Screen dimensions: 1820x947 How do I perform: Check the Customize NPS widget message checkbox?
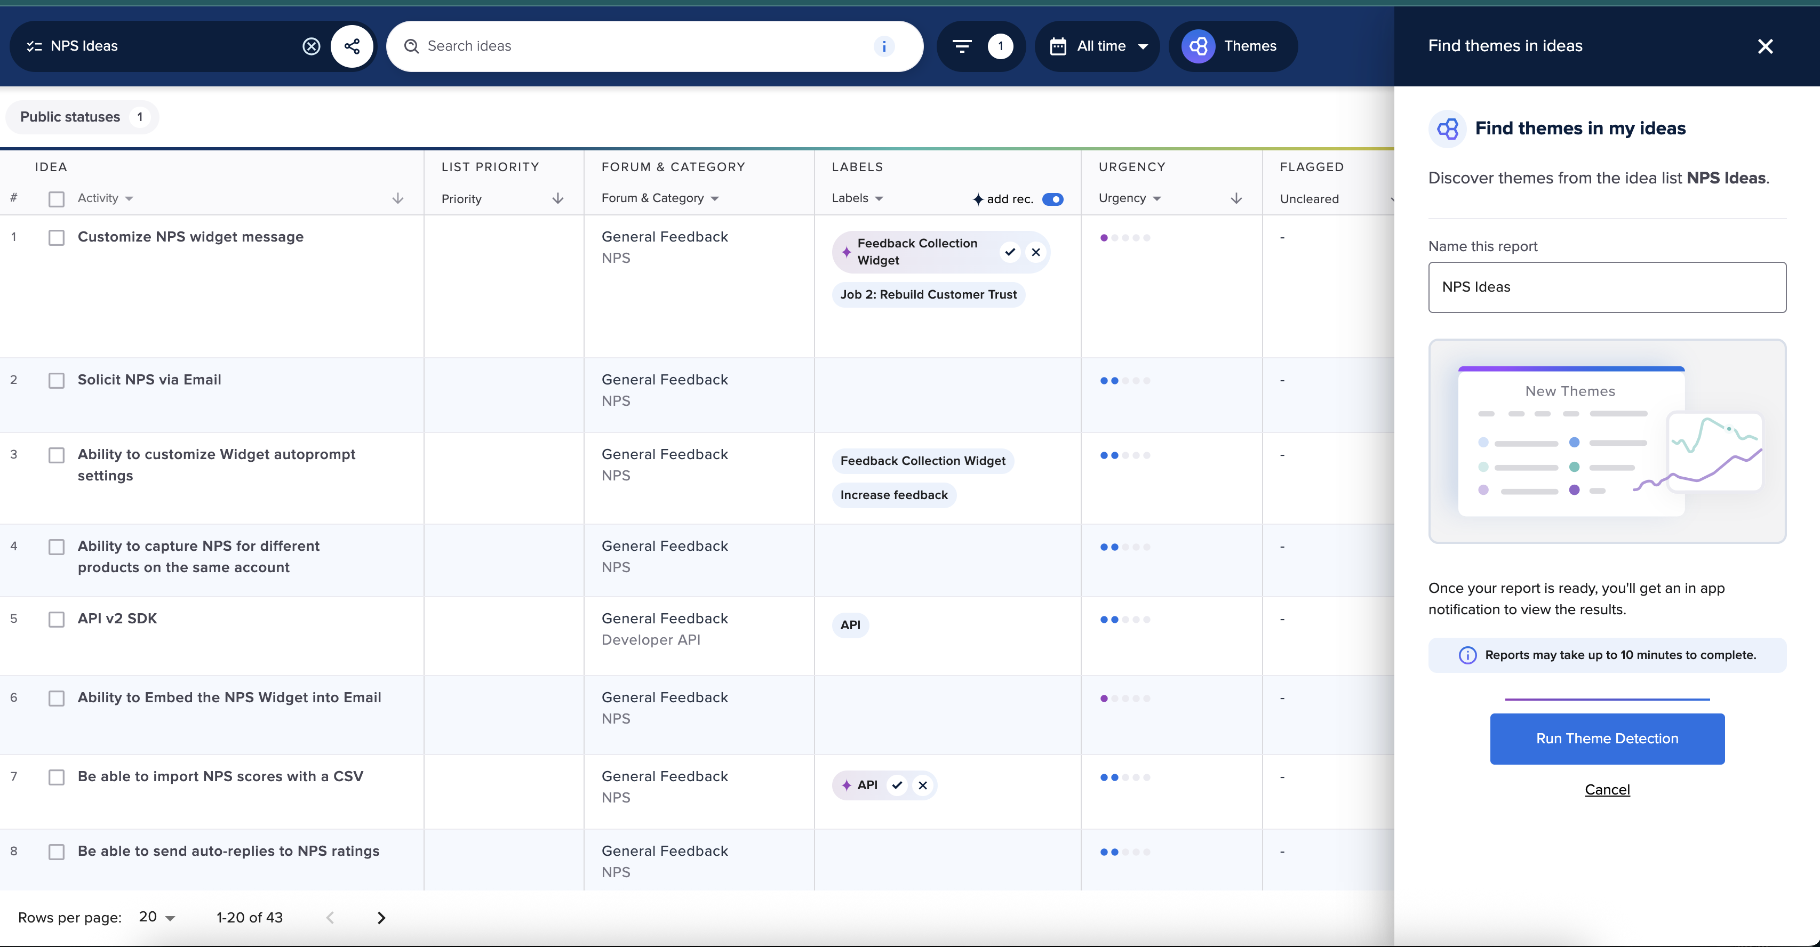pyautogui.click(x=57, y=238)
